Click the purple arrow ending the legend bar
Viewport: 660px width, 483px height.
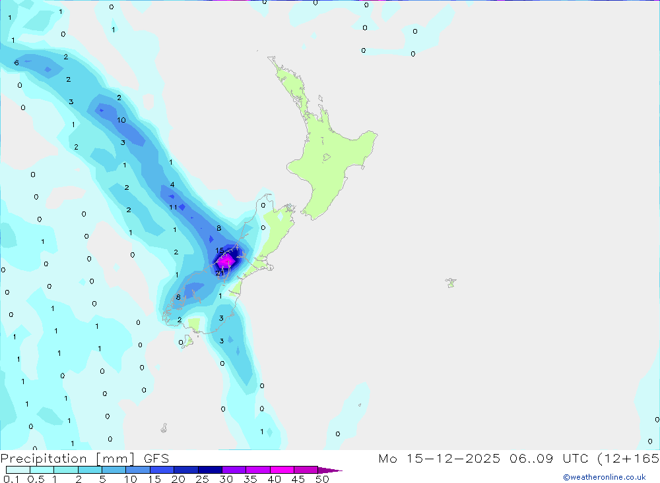coord(330,470)
